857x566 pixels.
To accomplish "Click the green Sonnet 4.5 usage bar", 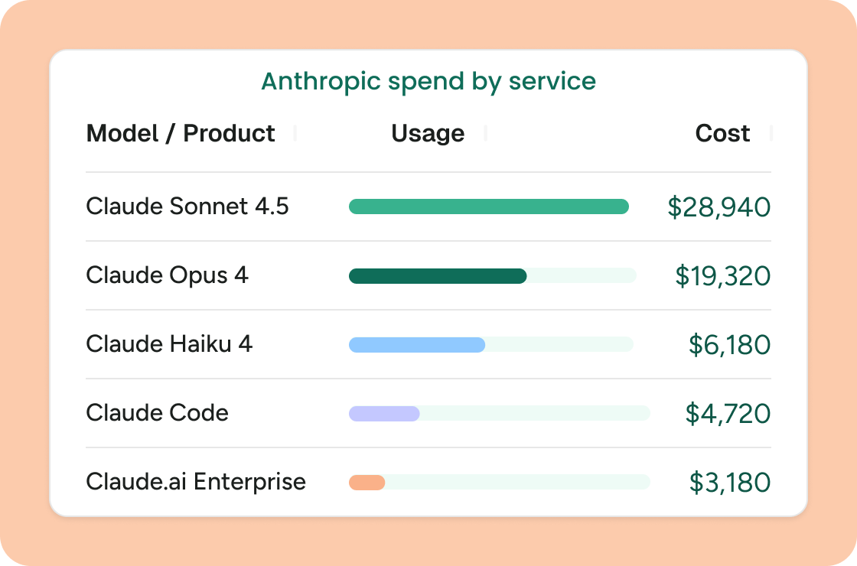I will pyautogui.click(x=489, y=207).
